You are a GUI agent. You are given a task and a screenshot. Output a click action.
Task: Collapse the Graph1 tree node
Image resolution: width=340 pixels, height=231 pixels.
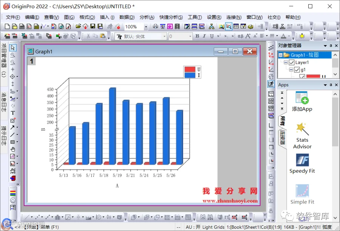pyautogui.click(x=281, y=55)
